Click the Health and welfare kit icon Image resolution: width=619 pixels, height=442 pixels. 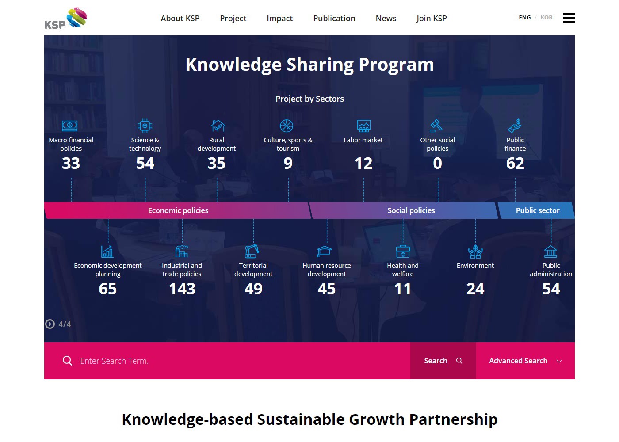(x=403, y=251)
